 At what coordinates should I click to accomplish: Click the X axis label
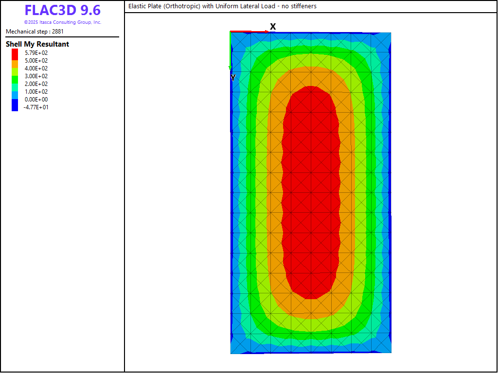273,27
